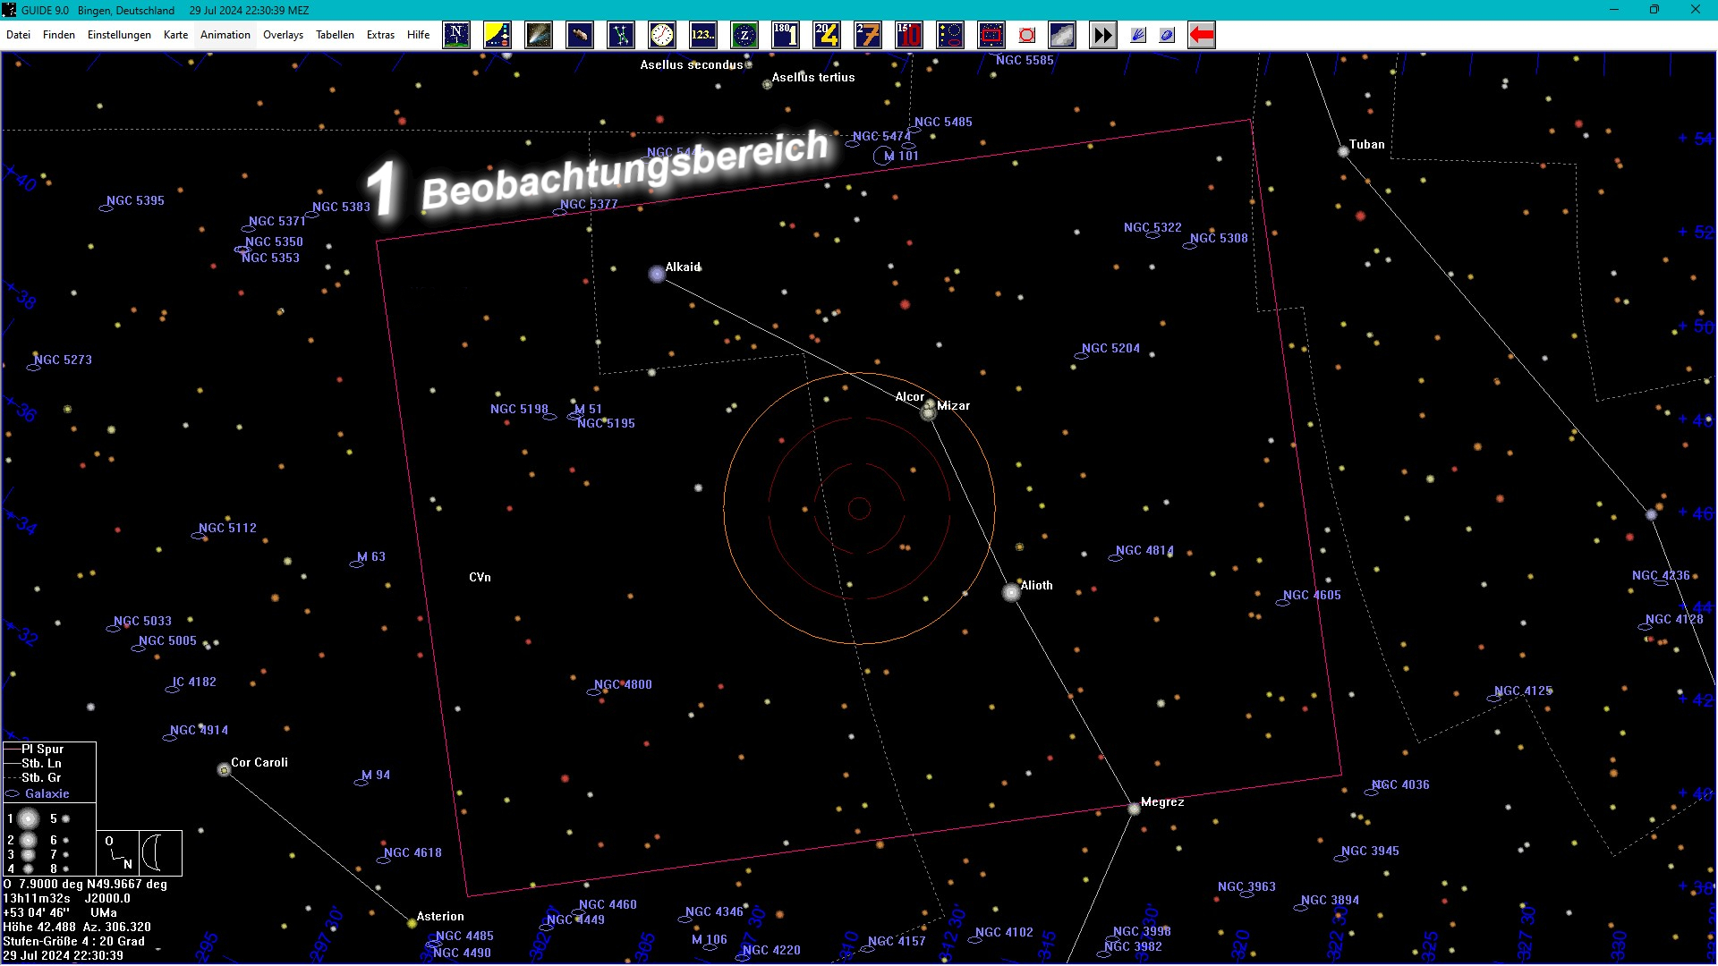This screenshot has height=966, width=1718.
Task: Select the 180 degree level 1 icon
Action: point(786,36)
